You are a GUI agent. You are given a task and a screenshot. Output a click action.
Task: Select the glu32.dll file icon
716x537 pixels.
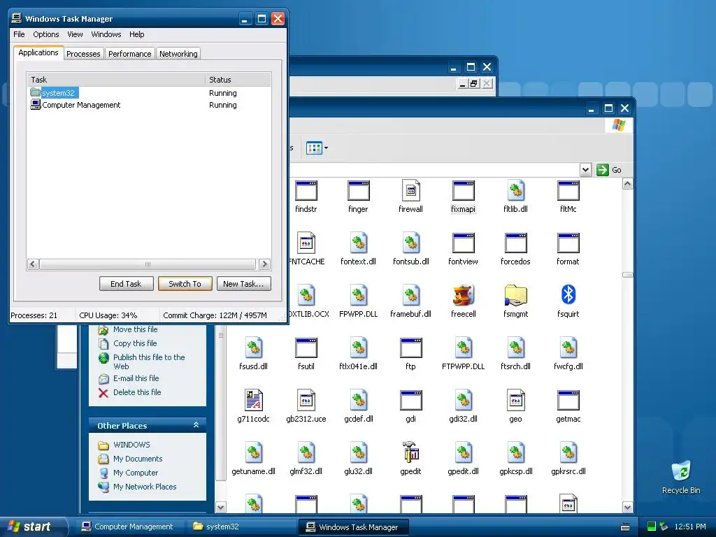[359, 452]
